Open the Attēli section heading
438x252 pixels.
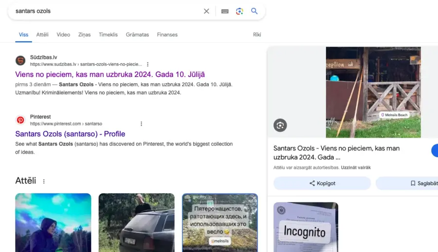[x=26, y=181]
